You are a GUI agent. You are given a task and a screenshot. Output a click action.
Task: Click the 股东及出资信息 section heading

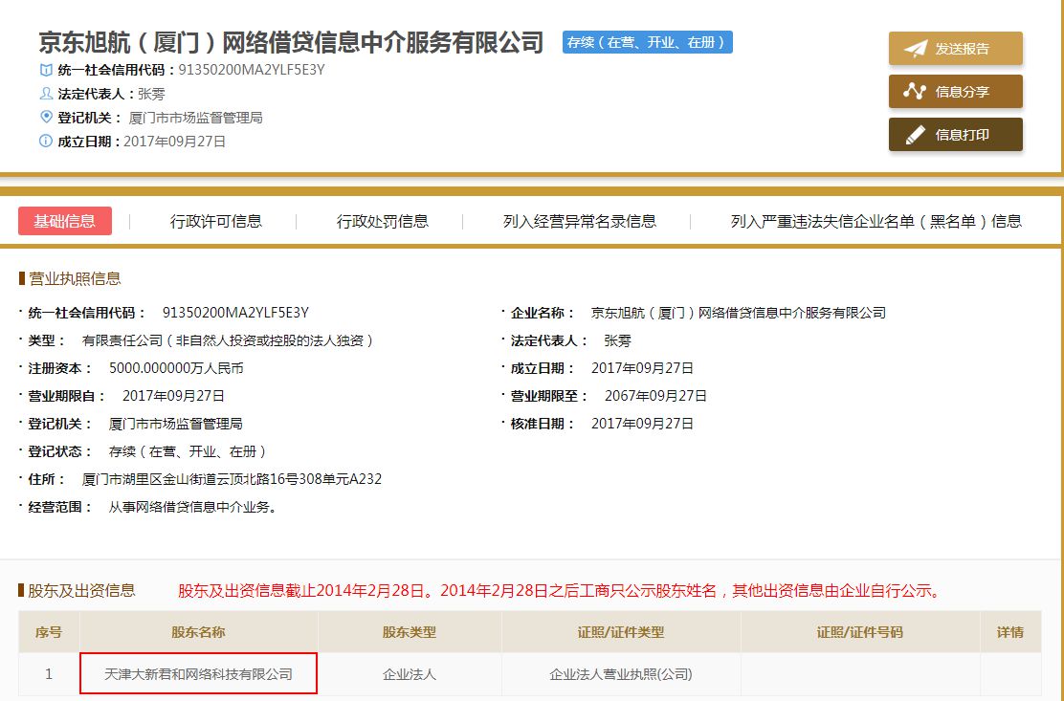[81, 590]
